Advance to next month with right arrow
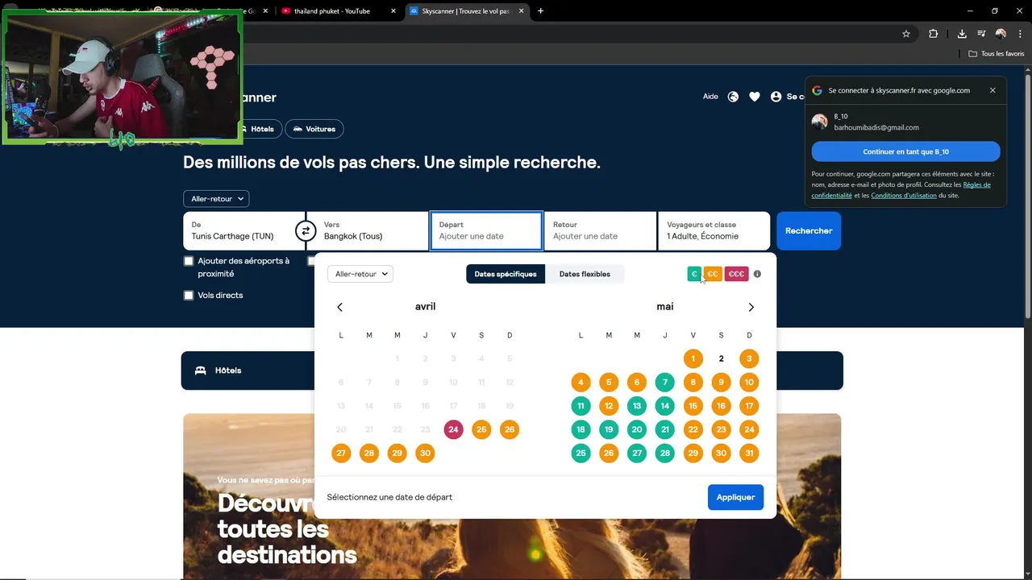 pos(751,307)
